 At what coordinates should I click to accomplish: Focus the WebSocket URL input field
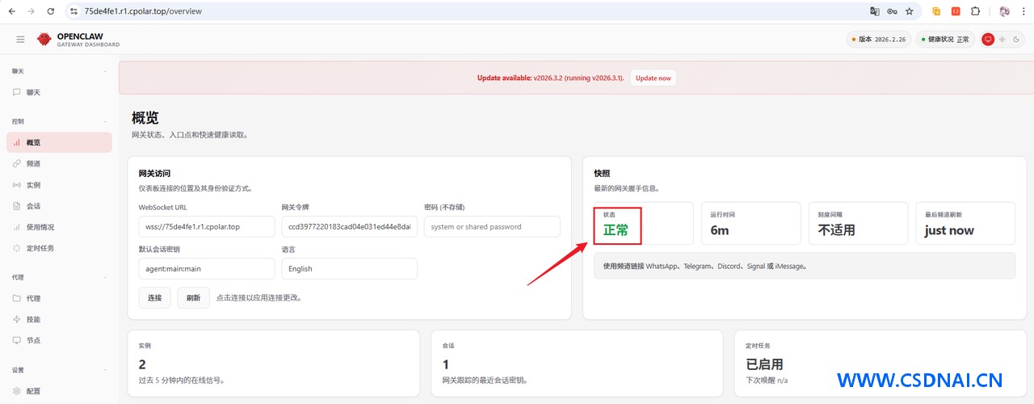coord(207,226)
